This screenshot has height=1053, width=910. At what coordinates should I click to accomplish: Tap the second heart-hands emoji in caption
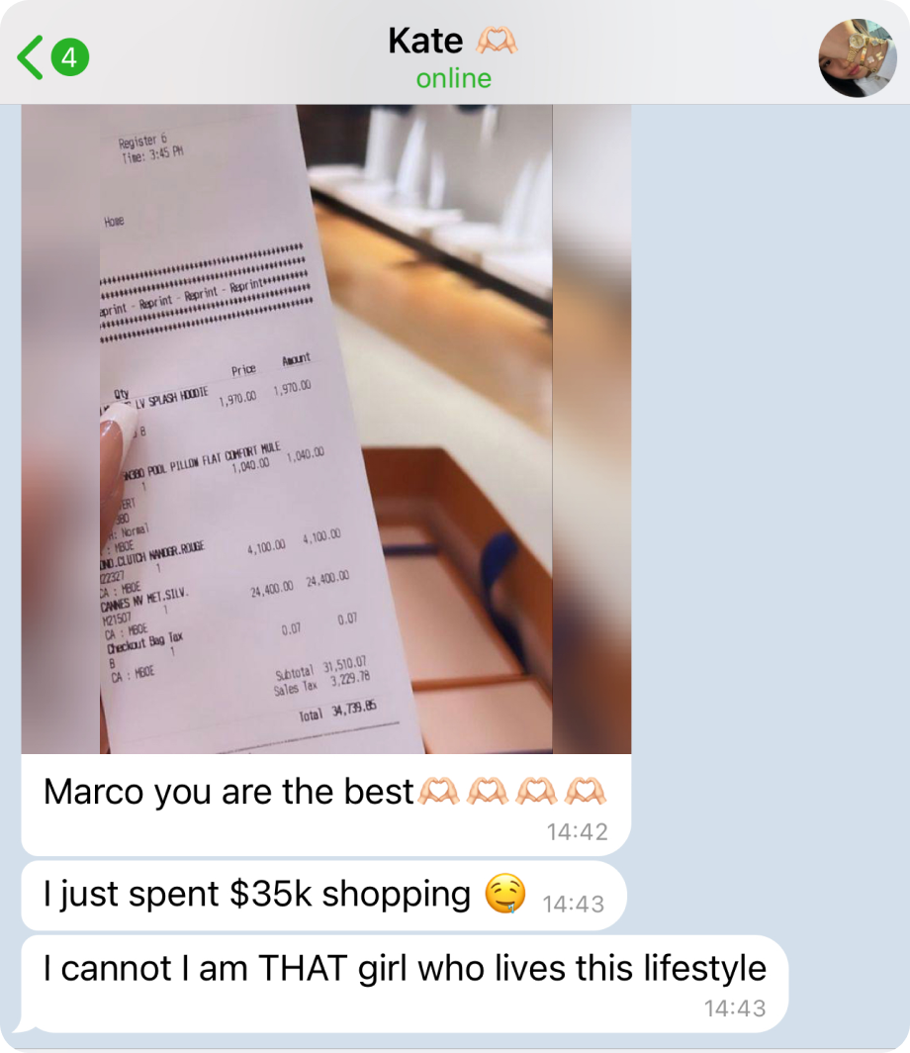(x=488, y=791)
